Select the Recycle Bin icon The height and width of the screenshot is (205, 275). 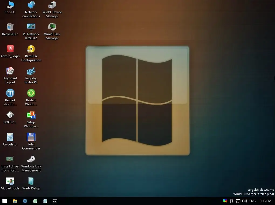coord(10,29)
